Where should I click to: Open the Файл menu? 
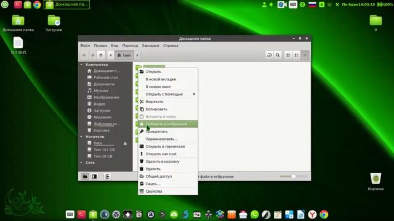[x=85, y=45]
